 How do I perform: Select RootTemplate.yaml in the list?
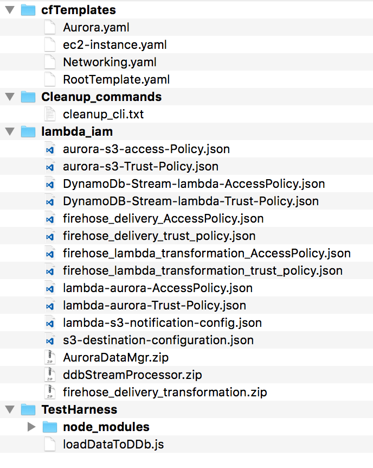(x=186, y=79)
